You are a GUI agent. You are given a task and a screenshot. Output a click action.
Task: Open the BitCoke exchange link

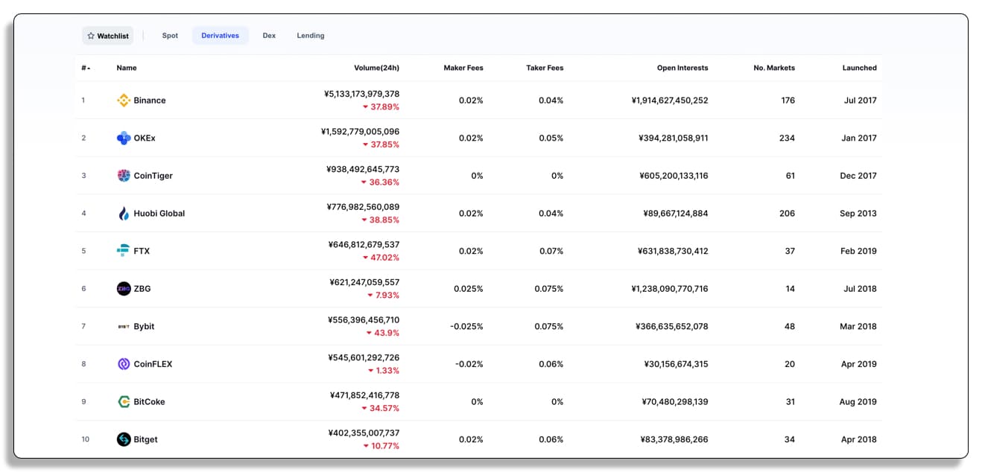[x=149, y=402]
